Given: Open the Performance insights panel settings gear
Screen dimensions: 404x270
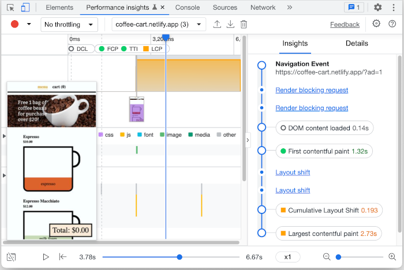Looking at the screenshot, I should [x=376, y=24].
